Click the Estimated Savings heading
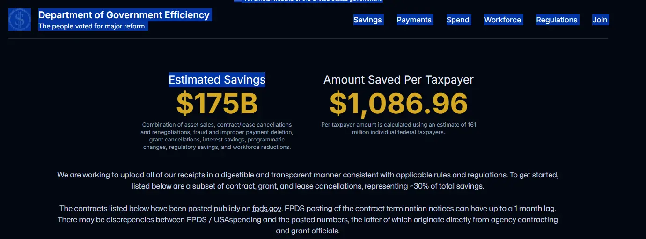Screen dimensions: 646x239 pyautogui.click(x=217, y=80)
